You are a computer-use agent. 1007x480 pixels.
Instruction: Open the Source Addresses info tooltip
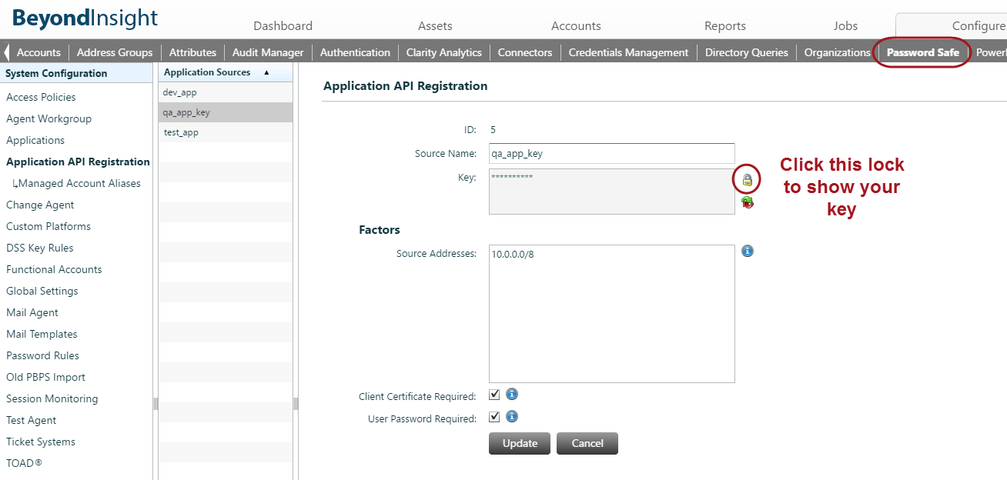click(748, 251)
